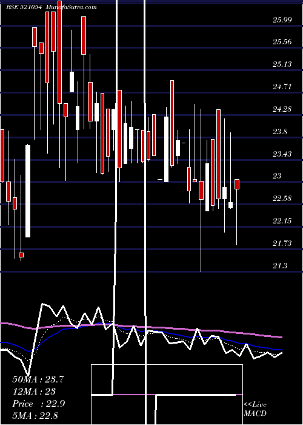This screenshot has height=425, width=303.
Task: Click the 22.58 price axis label
Action: (x=282, y=199)
